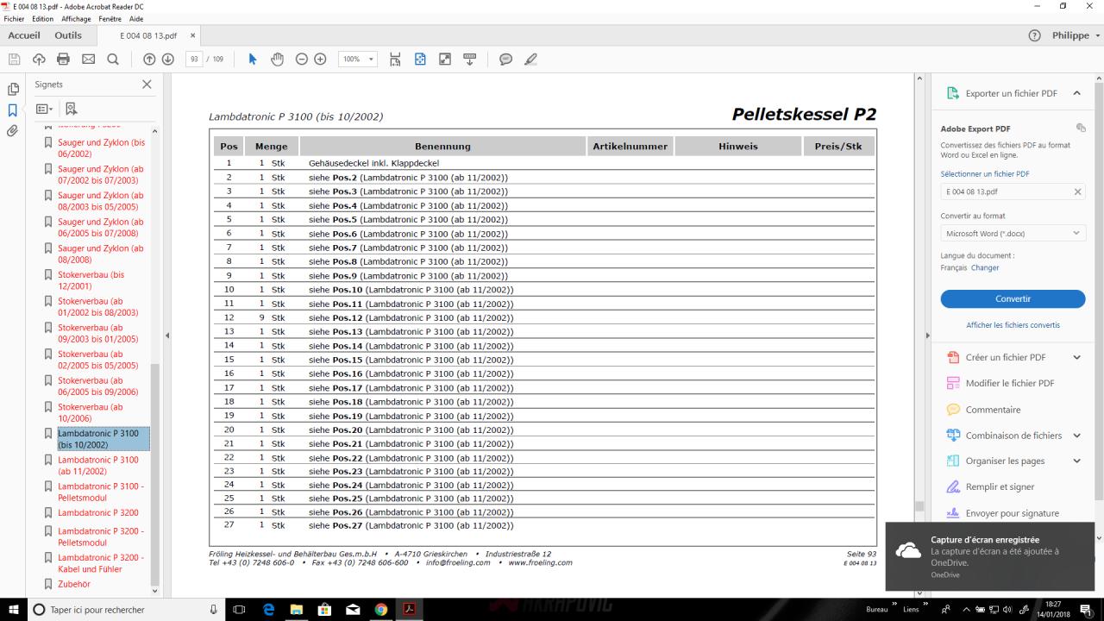1104x621 pixels.
Task: Print the document using printer icon
Action: [x=63, y=60]
